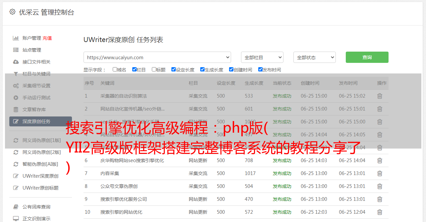Open 公有词库查询 in the sidebar
This screenshot has height=222, width=426.
[x=36, y=207]
